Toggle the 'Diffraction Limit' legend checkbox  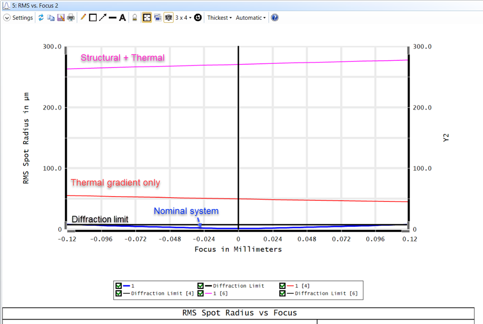(x=200, y=286)
